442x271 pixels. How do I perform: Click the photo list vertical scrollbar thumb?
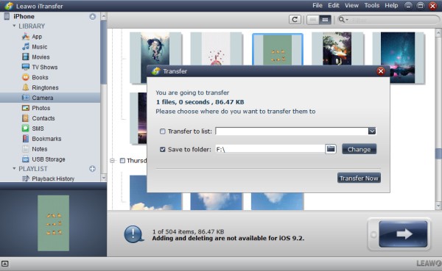438,153
